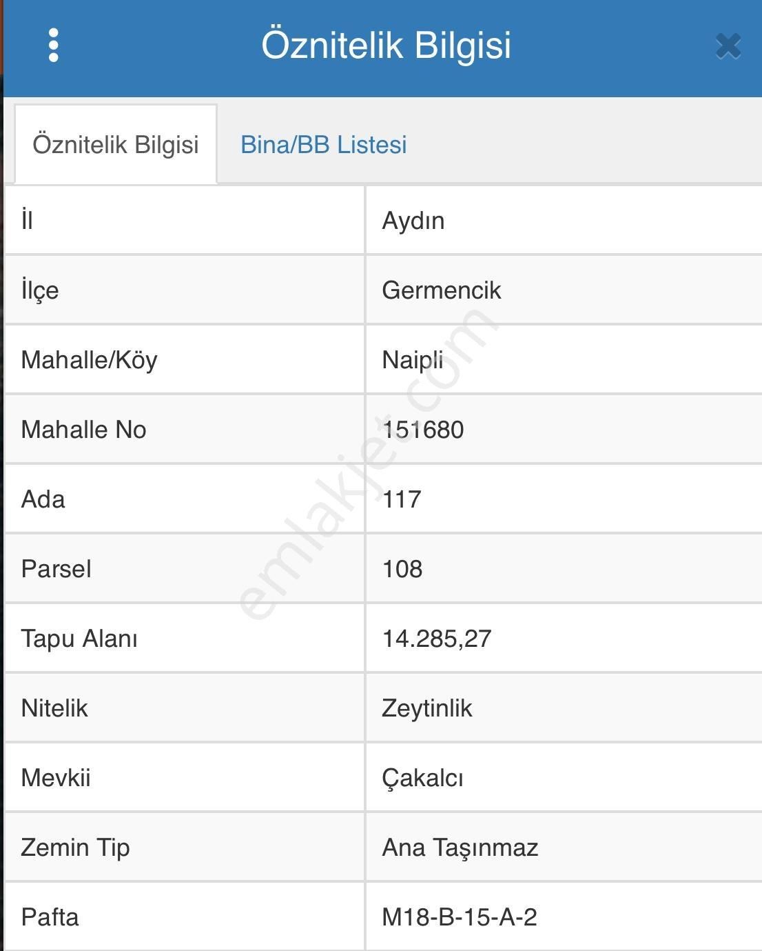Click the Ada value 117
Image resolution: width=762 pixels, height=951 pixels.
pyautogui.click(x=400, y=499)
